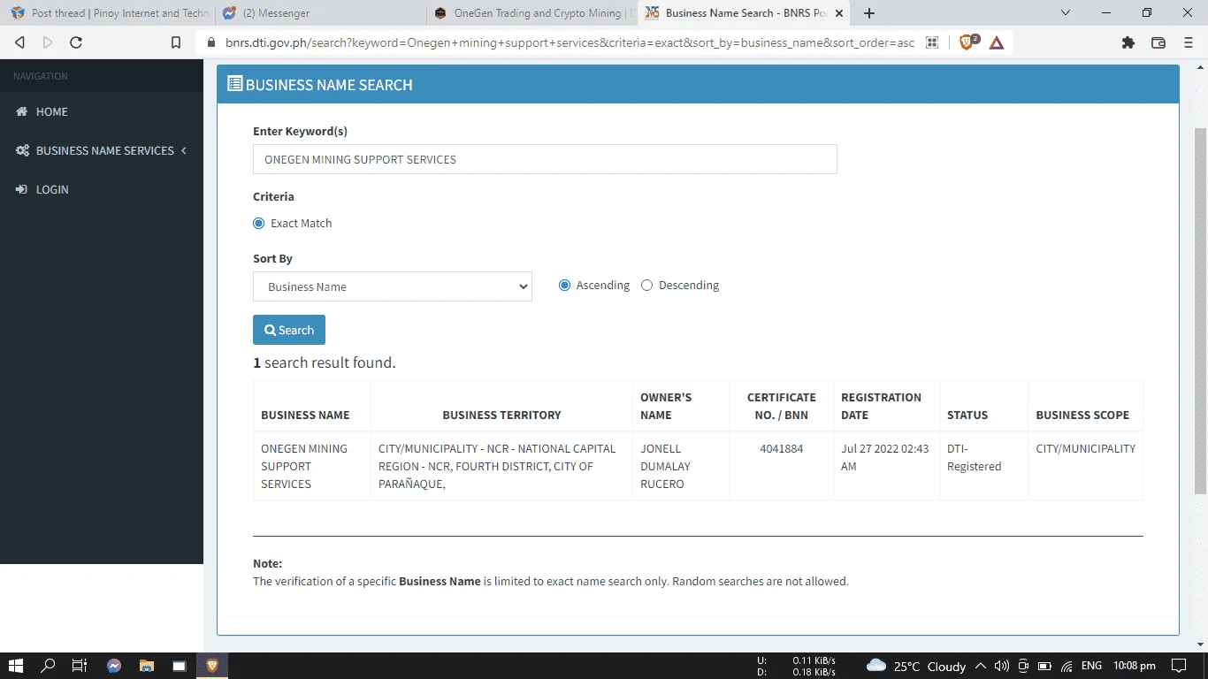
Task: Switch the ENG input language
Action: click(x=1091, y=666)
